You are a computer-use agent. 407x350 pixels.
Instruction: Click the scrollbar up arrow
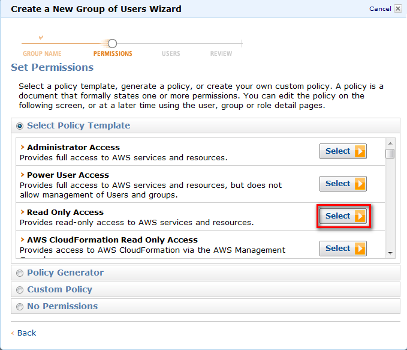pyautogui.click(x=390, y=143)
